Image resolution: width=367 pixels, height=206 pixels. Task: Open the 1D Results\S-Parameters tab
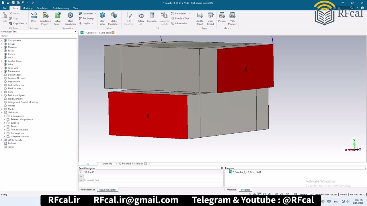(x=131, y=164)
